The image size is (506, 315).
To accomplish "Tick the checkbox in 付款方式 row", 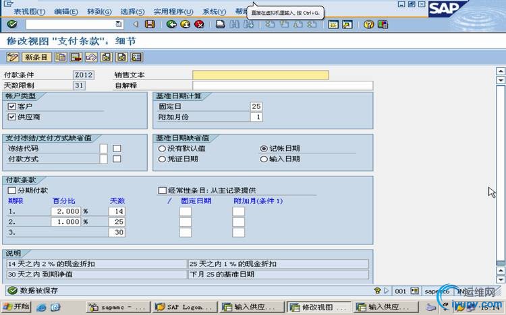I will 117,159.
